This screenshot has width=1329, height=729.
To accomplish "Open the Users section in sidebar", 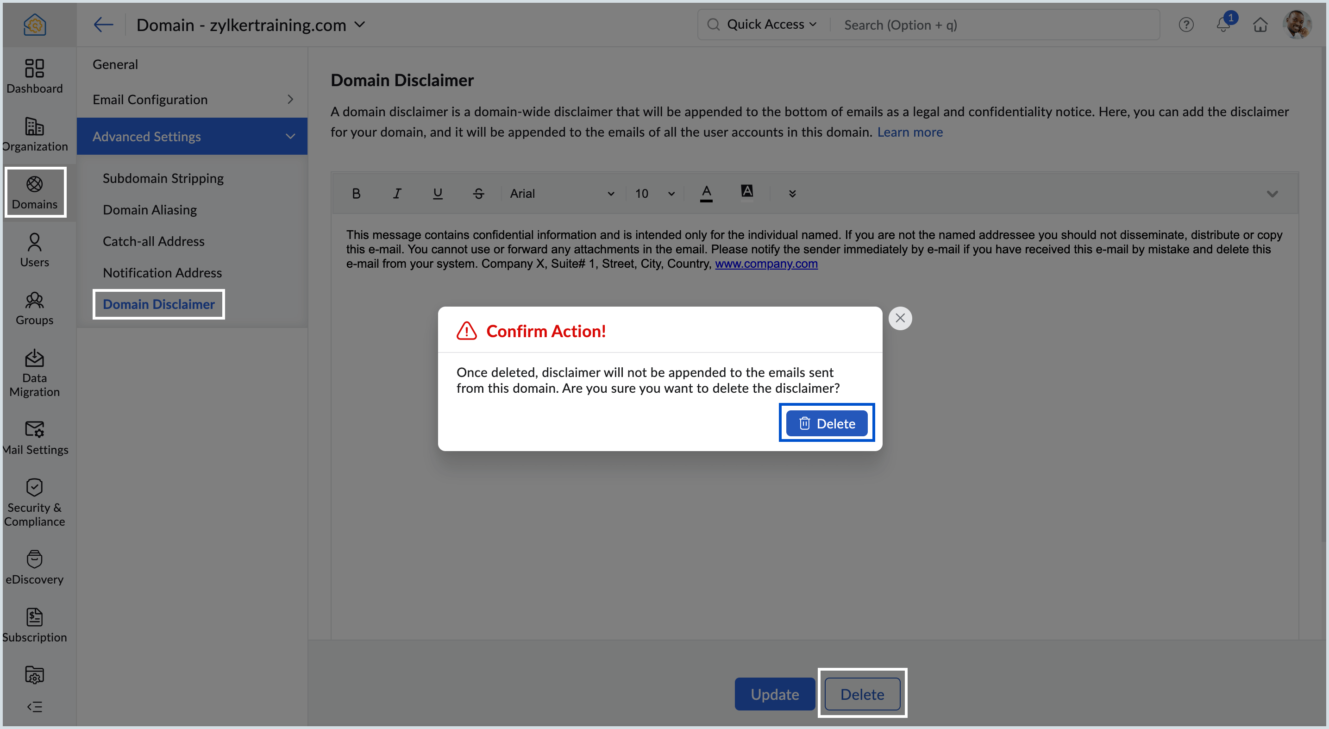I will [x=35, y=250].
